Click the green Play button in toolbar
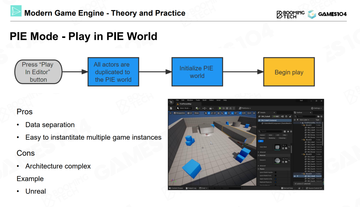360x207 pixels. point(220,108)
